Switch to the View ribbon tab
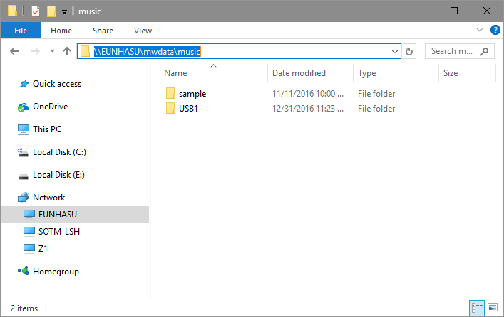Image resolution: width=504 pixels, height=317 pixels. click(x=143, y=31)
